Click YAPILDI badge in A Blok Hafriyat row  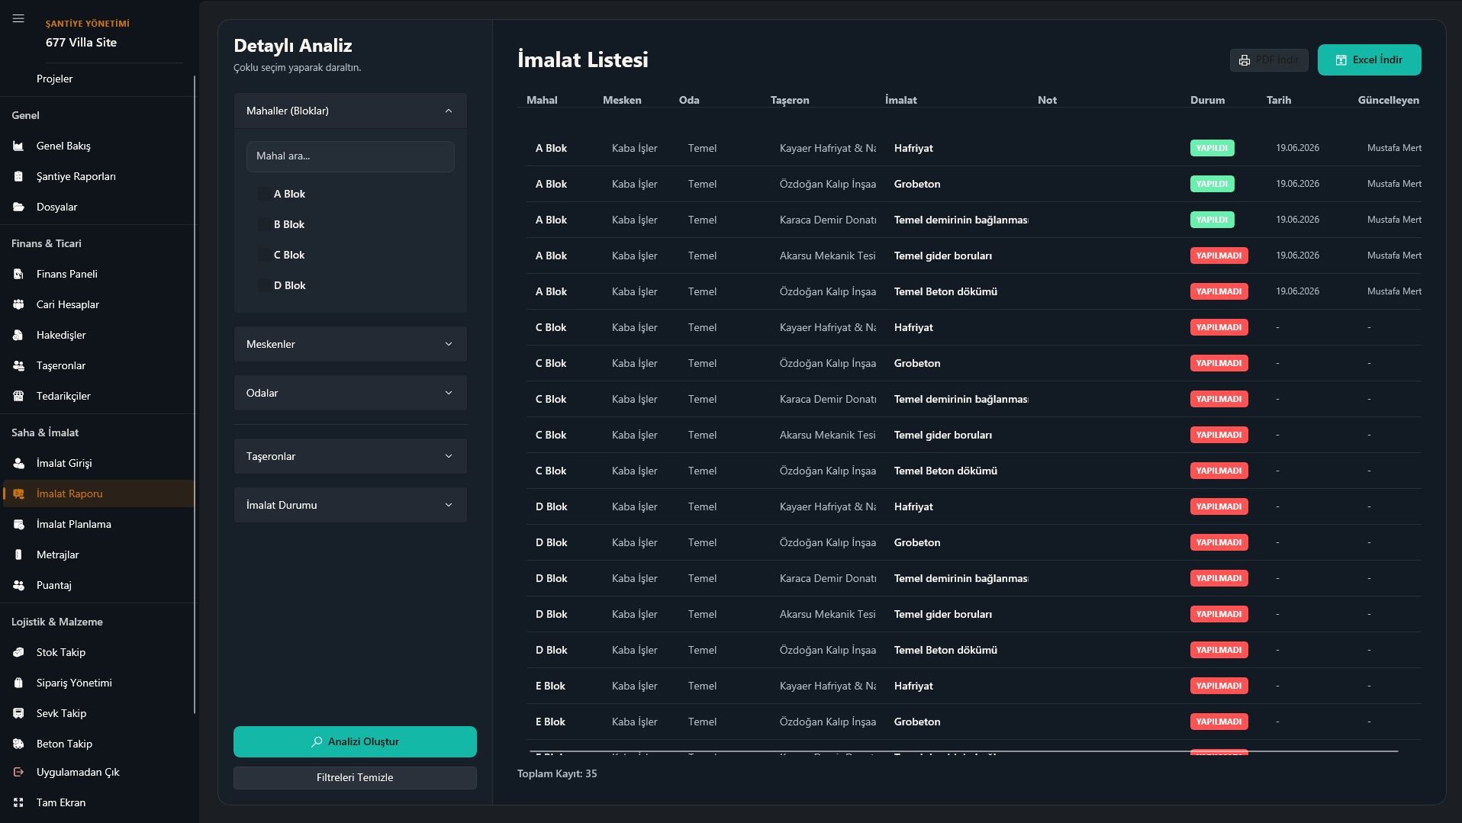point(1212,148)
